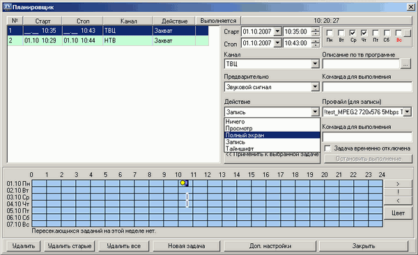
Task: Toggle the Пт weekday checkbox
Action: coord(376,33)
